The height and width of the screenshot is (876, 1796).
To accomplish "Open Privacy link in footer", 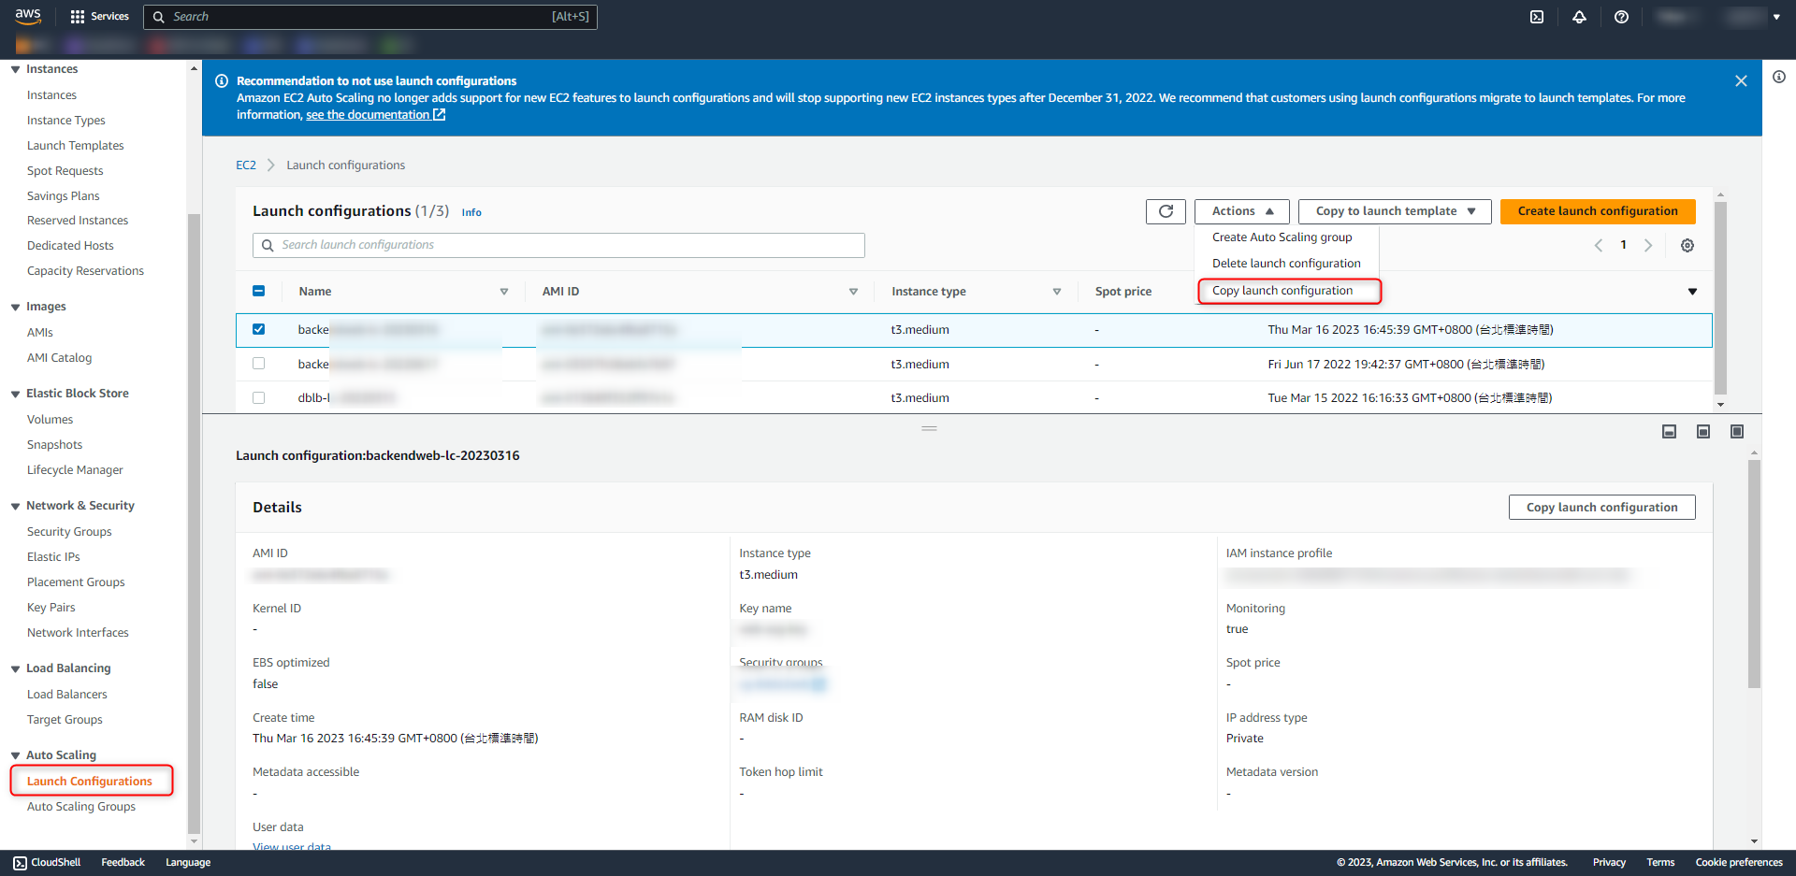I will [x=1609, y=863].
